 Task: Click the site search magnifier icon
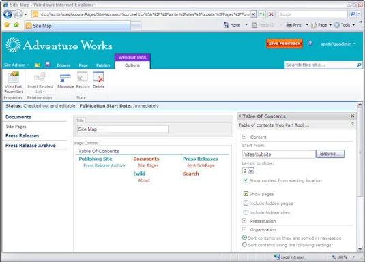tap(359, 65)
